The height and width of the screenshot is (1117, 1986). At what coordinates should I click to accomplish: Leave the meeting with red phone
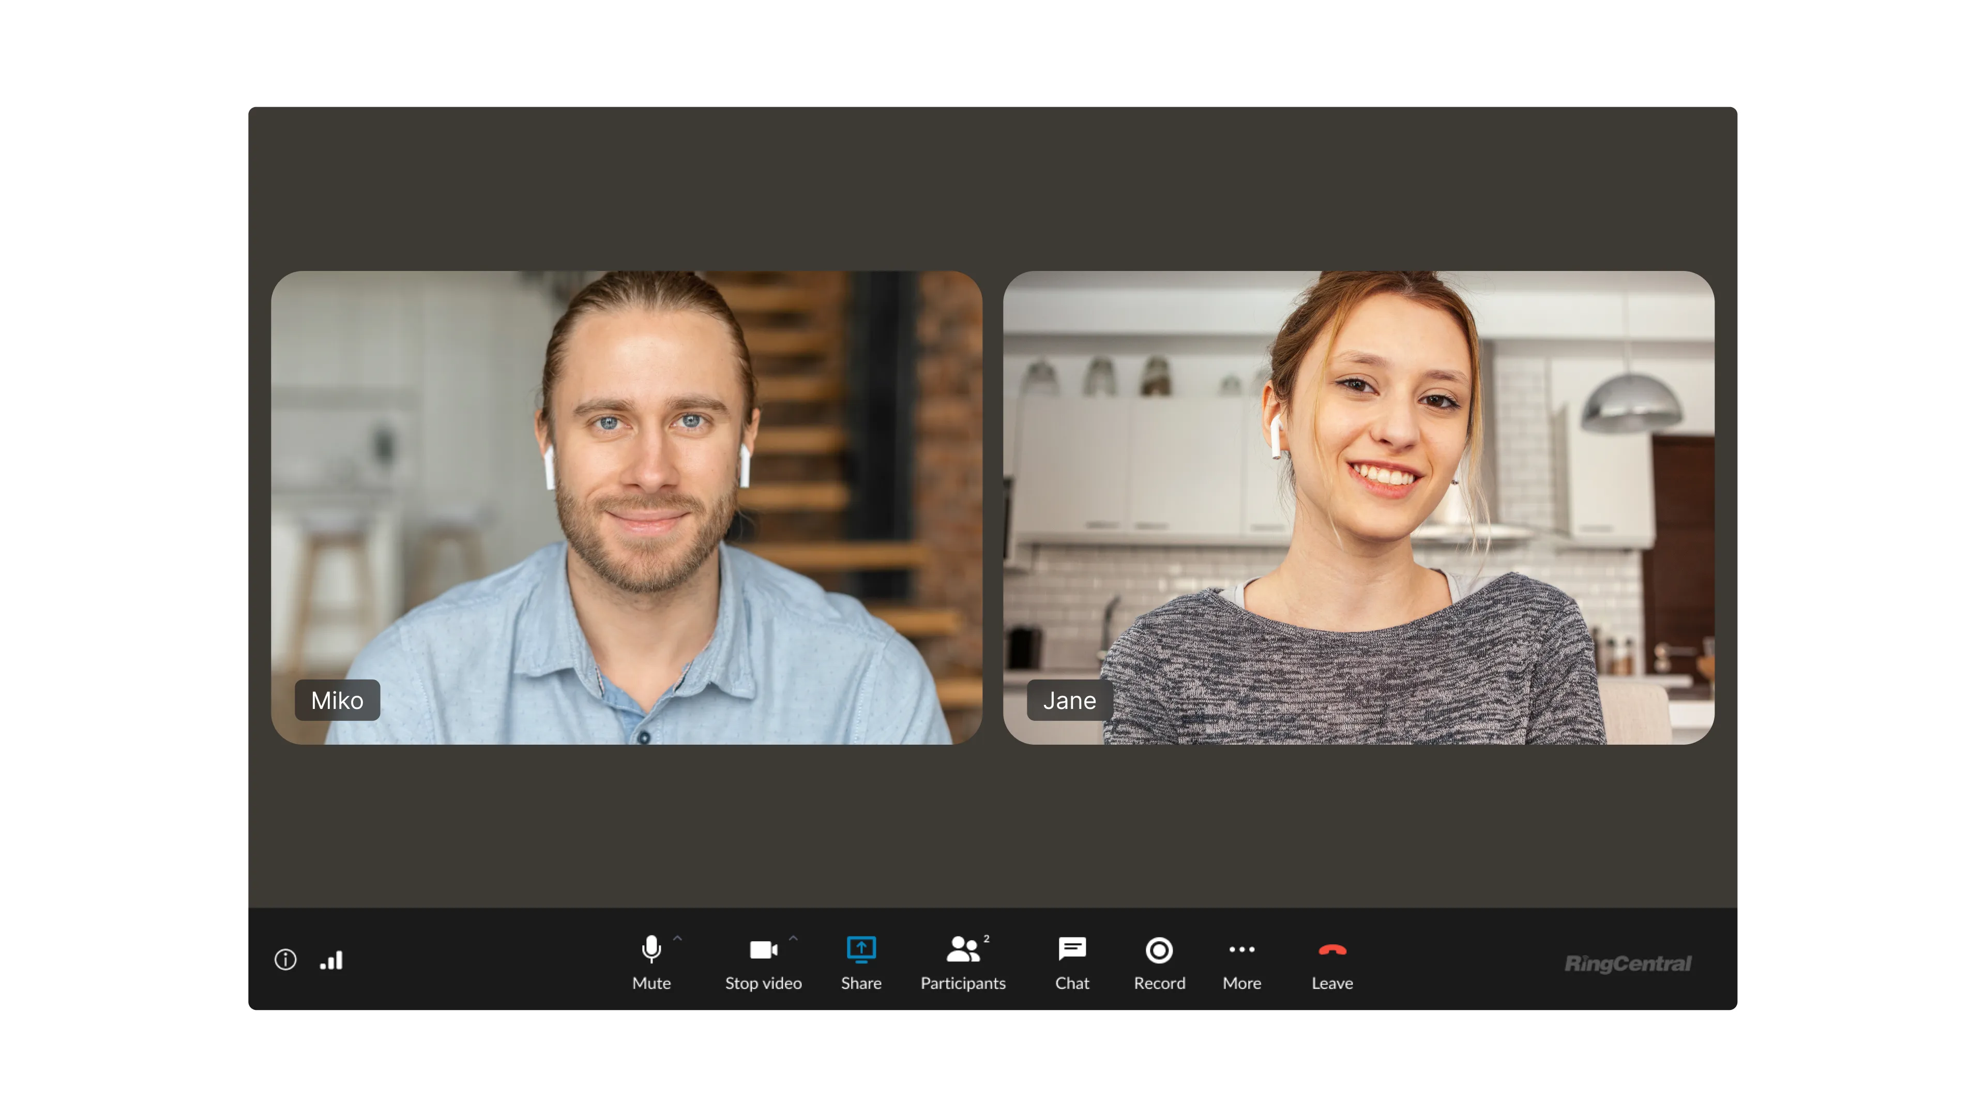tap(1332, 950)
